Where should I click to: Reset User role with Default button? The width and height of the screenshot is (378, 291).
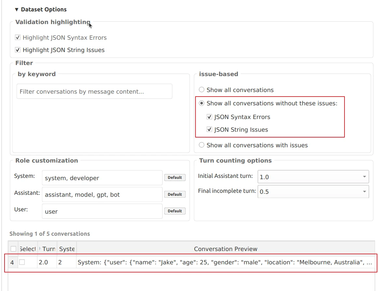175,211
